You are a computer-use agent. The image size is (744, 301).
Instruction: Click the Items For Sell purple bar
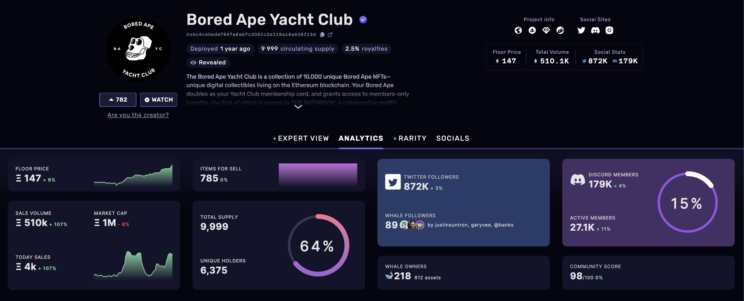(x=318, y=175)
